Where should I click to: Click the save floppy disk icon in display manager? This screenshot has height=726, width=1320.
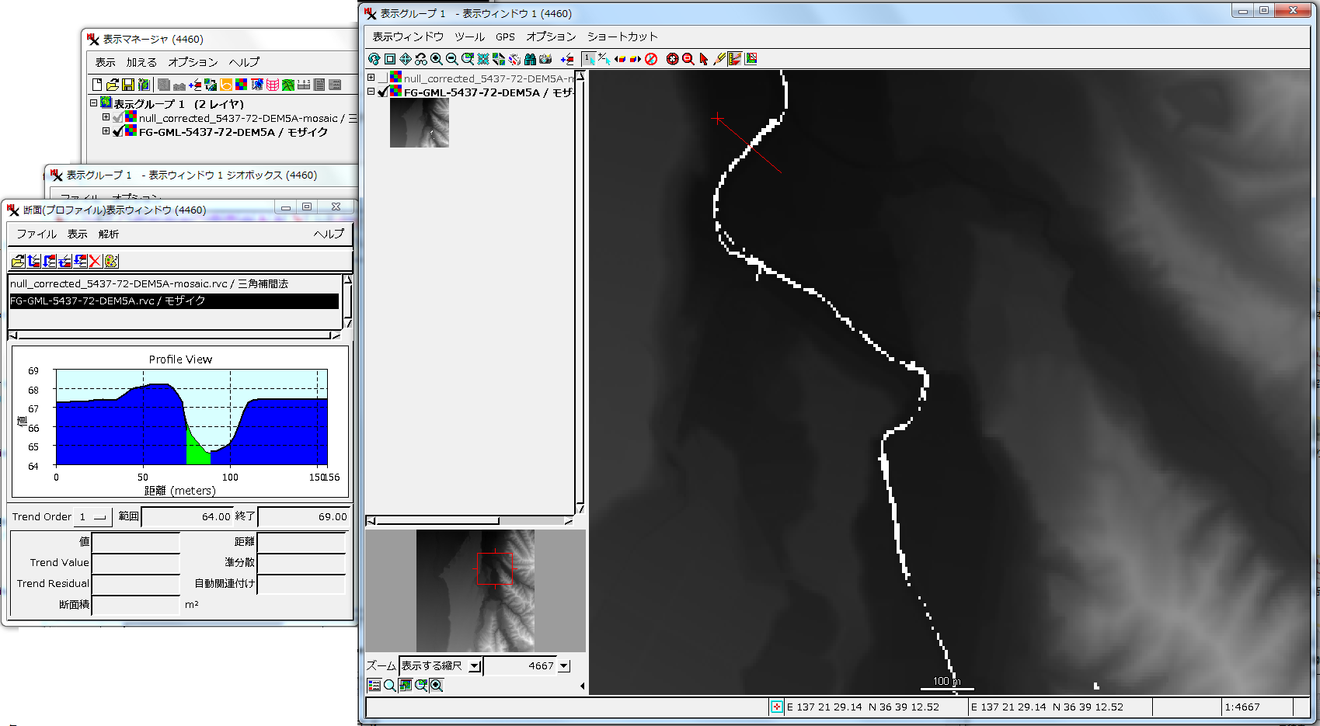click(128, 85)
